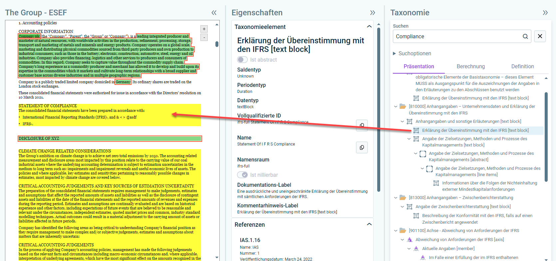Click the zoom out minus button
Image resolution: width=556 pixels, height=261 pixels.
(x=204, y=37)
